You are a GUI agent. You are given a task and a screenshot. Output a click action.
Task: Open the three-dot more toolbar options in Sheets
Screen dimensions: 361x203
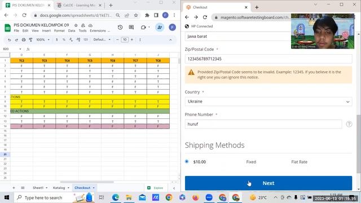[140, 39]
